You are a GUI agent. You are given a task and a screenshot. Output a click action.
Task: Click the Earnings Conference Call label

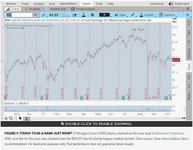(134, 20)
